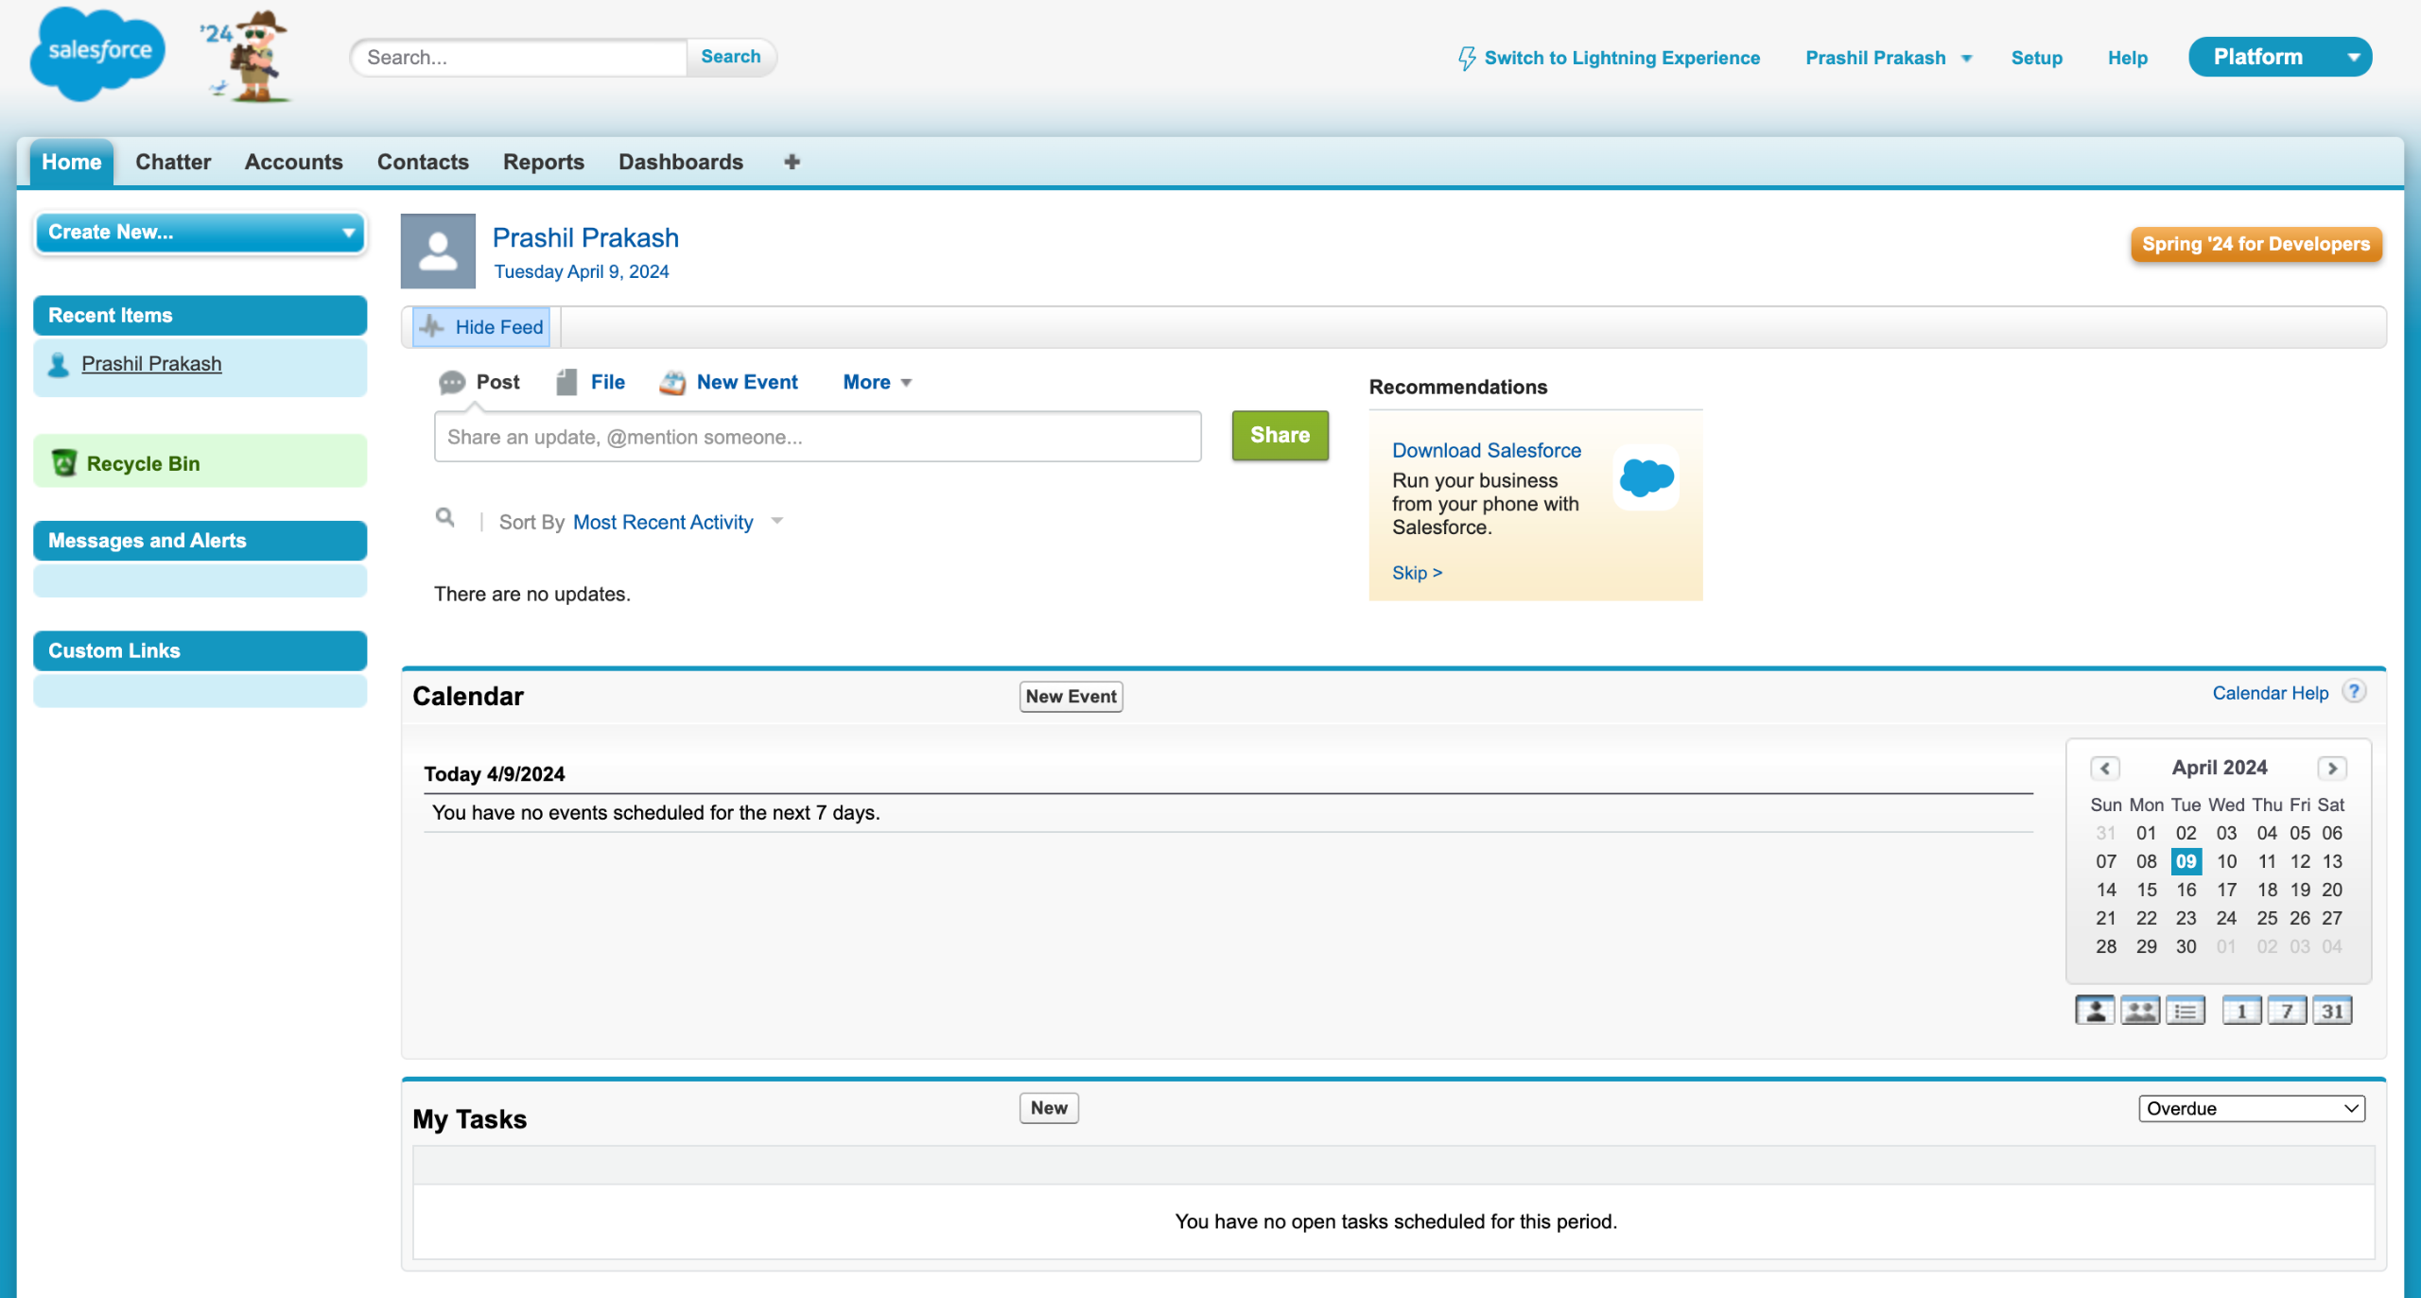The image size is (2421, 1298).
Task: Click the green Share button
Action: [x=1280, y=435]
